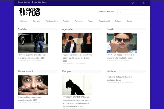This screenshot has height=109, width=164.
Task: Click the Estupro section heading
Action: pyautogui.click(x=66, y=71)
